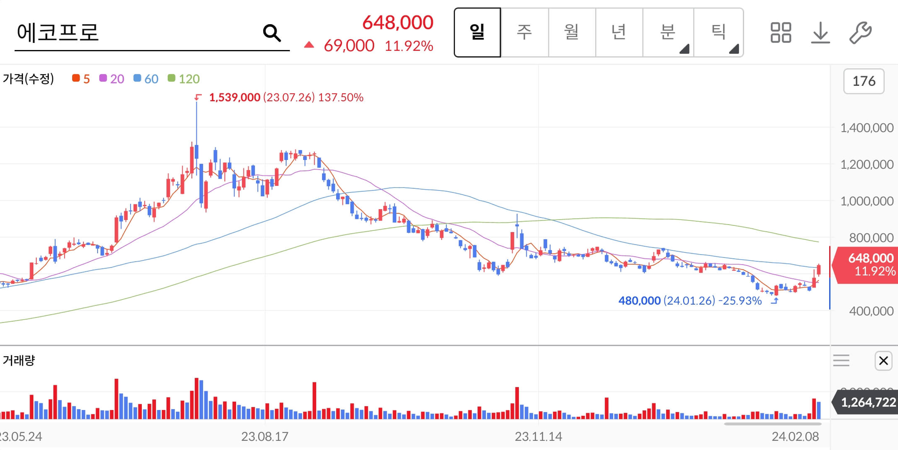Close the volume panel with X
Viewport: 898px width, 450px height.
pos(883,360)
